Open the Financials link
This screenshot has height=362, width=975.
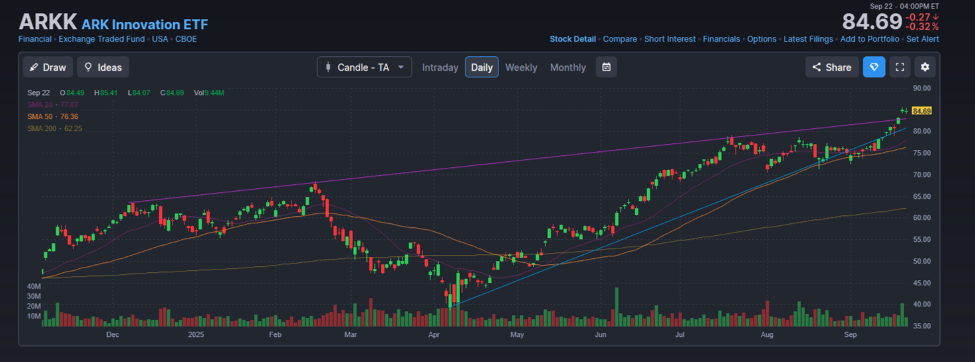pos(721,39)
